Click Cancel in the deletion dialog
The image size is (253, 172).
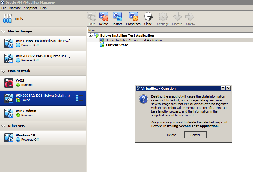coord(195,135)
